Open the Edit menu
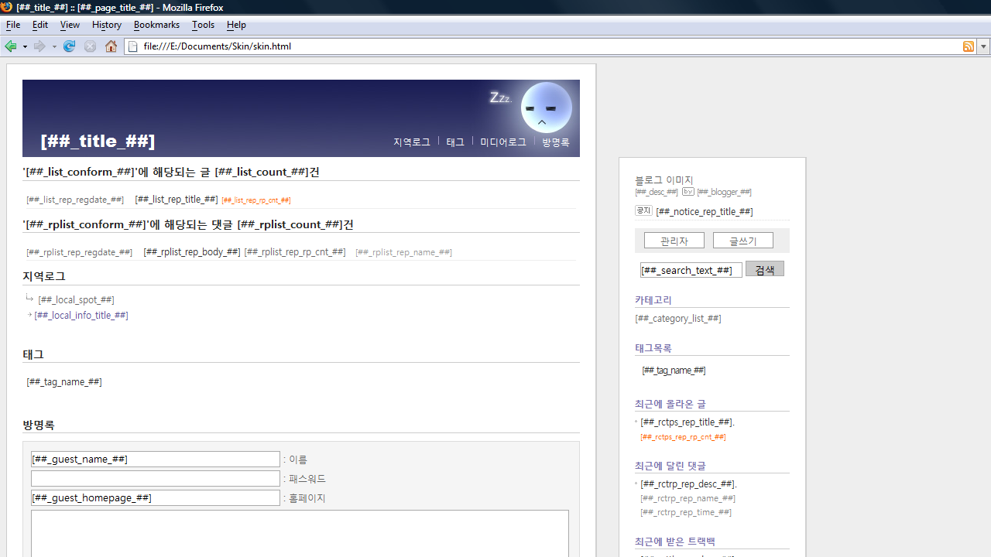This screenshot has width=991, height=557. coord(40,25)
